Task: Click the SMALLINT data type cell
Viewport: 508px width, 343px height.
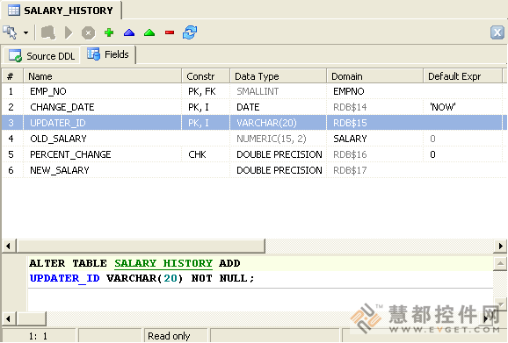Action: (x=279, y=91)
